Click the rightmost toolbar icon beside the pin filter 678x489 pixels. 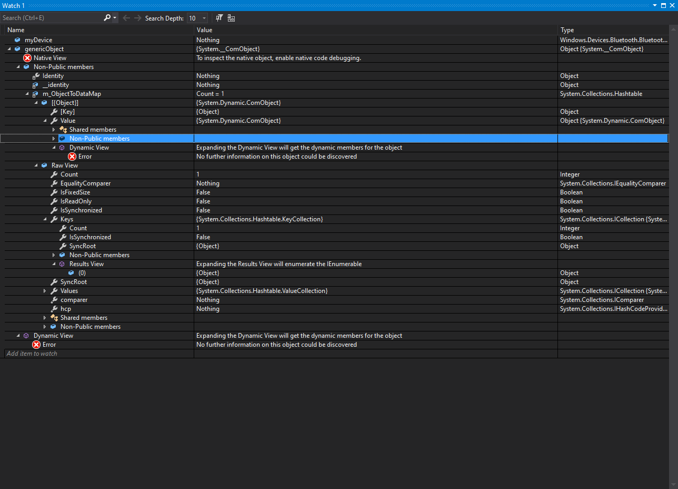click(231, 18)
